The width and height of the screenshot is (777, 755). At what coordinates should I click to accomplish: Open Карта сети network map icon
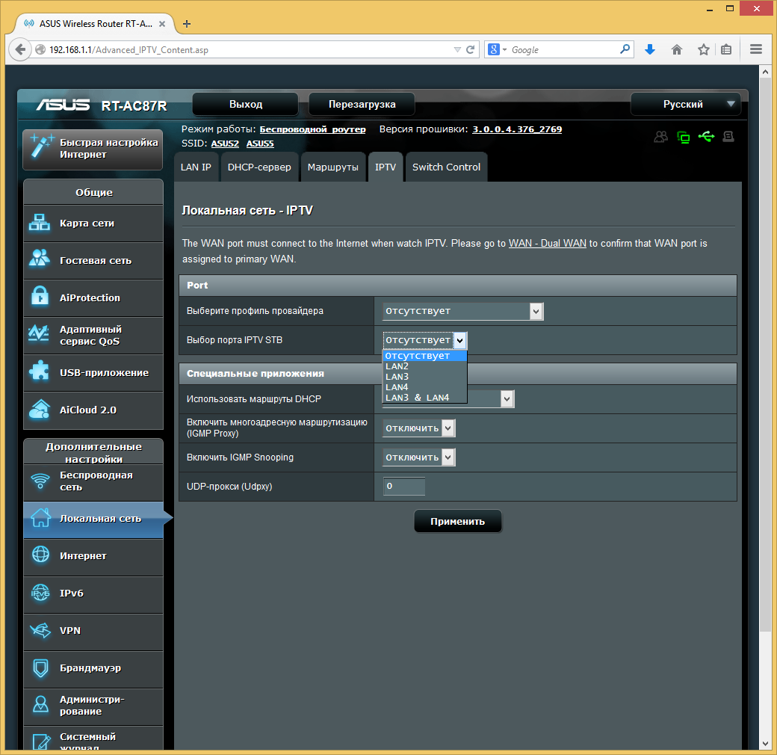pyautogui.click(x=40, y=223)
